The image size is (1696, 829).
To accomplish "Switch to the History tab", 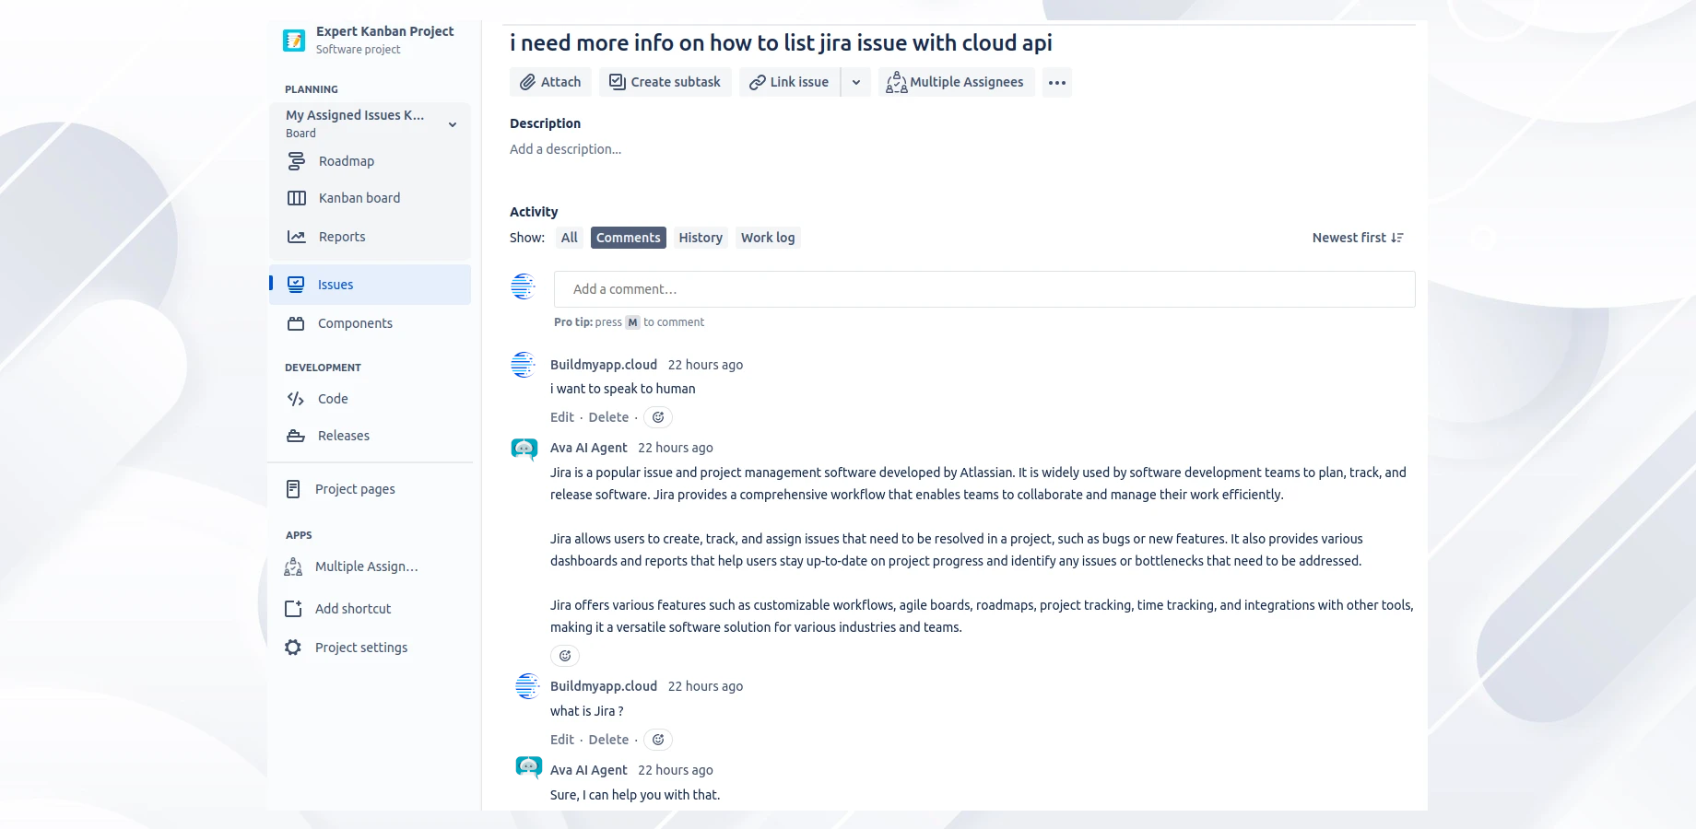I will click(701, 238).
